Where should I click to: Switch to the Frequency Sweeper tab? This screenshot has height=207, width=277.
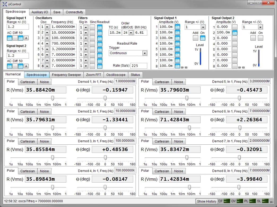tap(66, 75)
